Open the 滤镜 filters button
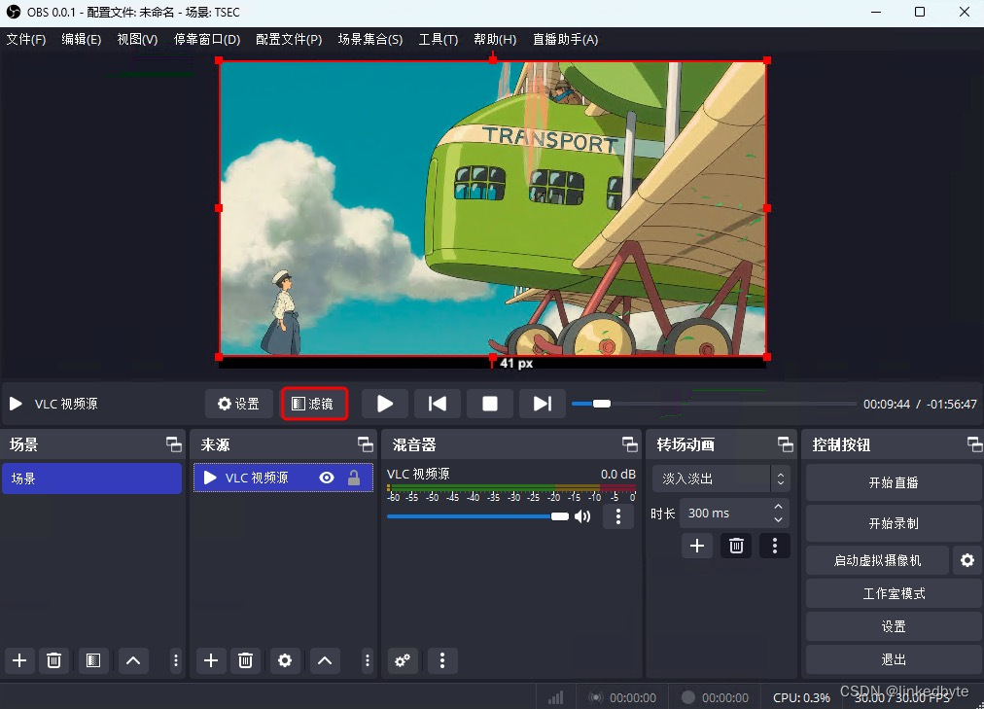This screenshot has width=984, height=709. pyautogui.click(x=314, y=404)
